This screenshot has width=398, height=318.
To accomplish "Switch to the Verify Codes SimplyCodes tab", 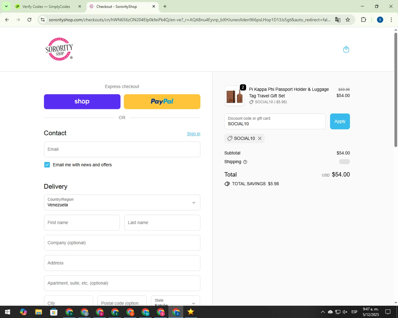I will point(46,6).
